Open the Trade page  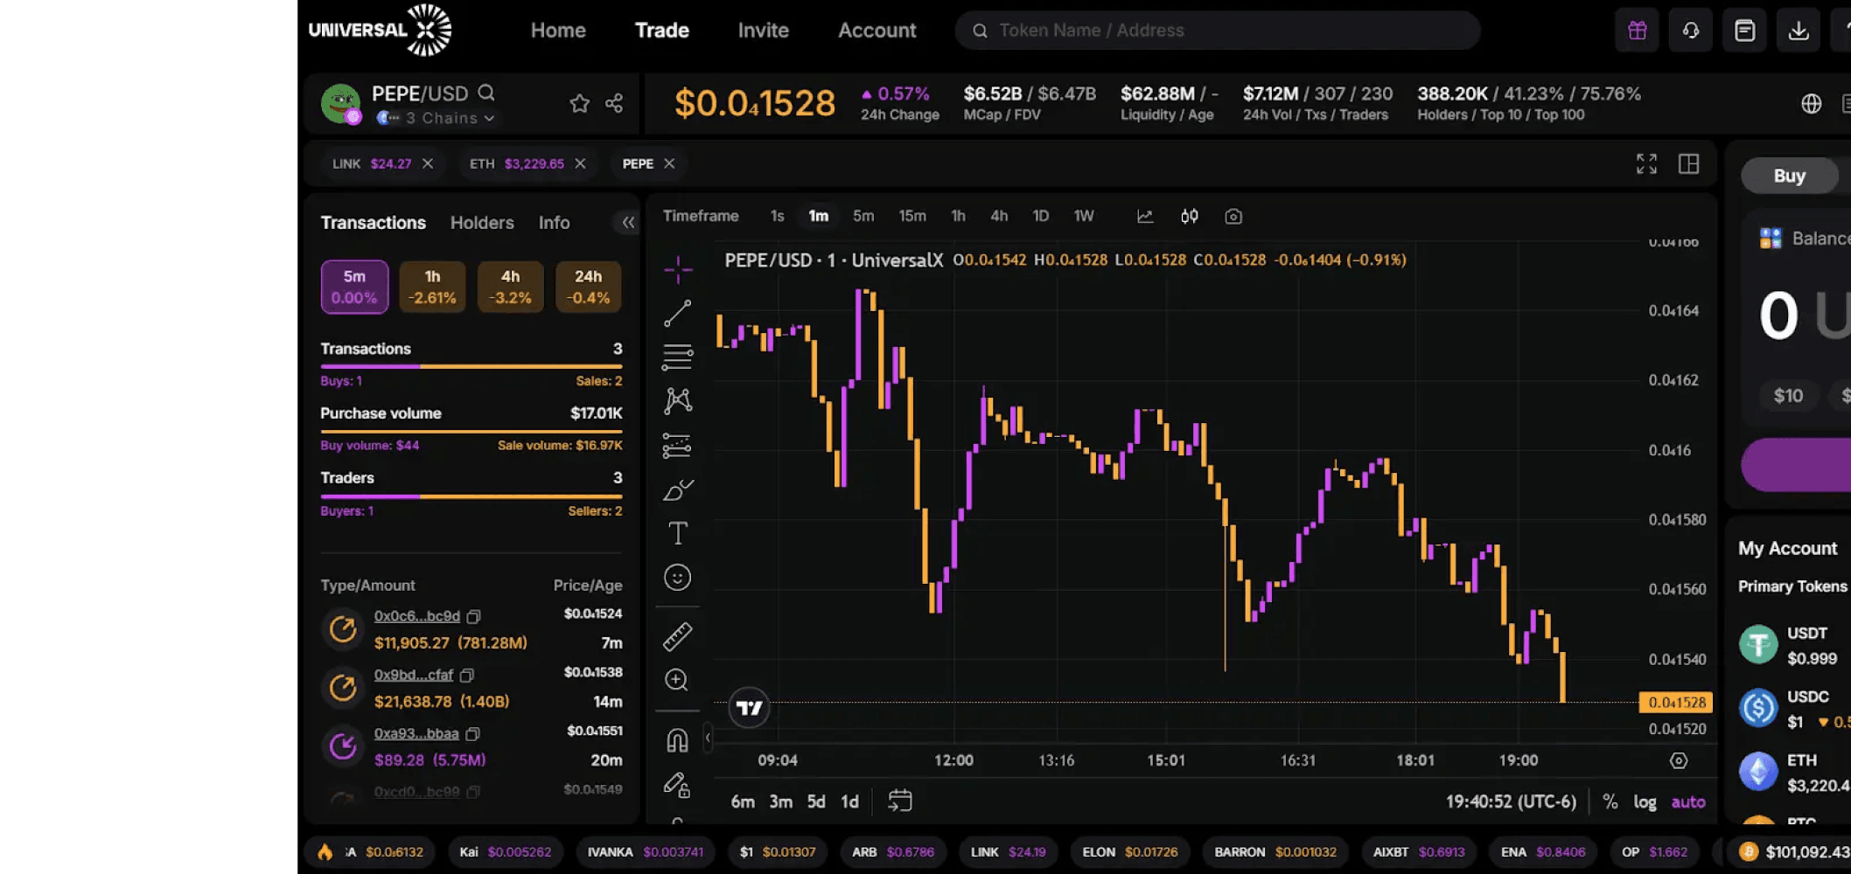coord(662,31)
